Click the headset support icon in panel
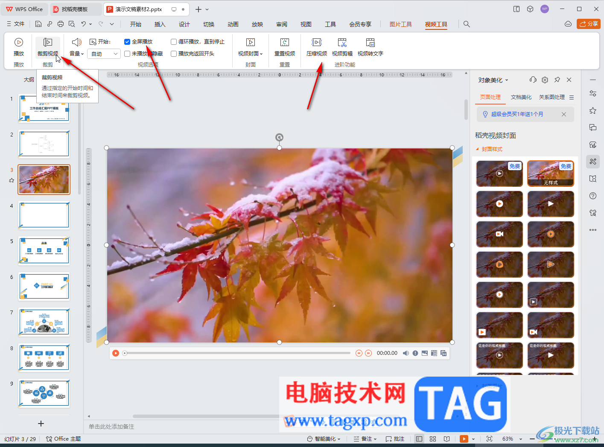Image resolution: width=604 pixels, height=447 pixels. click(533, 80)
